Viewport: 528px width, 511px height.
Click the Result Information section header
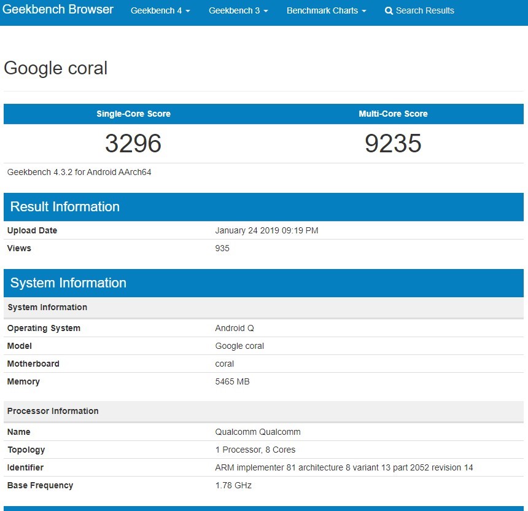tap(263, 207)
